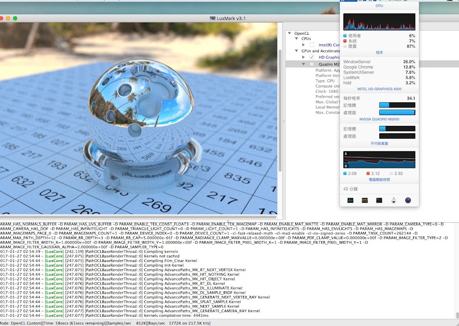Image resolution: width=459 pixels, height=326 pixels.
Task: Collapse the CPUs tree node
Action: (297, 38)
